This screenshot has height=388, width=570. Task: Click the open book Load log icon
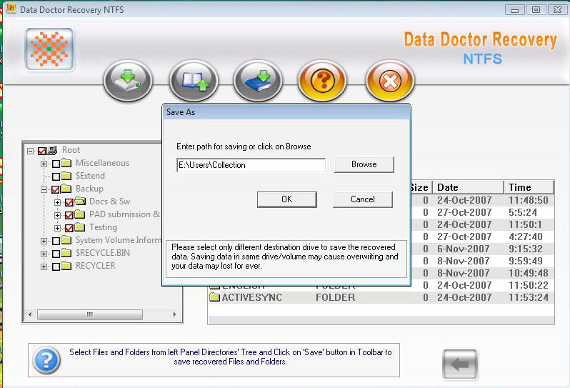[x=194, y=81]
